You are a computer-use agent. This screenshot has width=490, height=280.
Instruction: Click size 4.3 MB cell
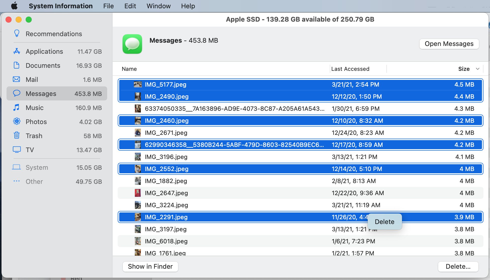(x=464, y=108)
